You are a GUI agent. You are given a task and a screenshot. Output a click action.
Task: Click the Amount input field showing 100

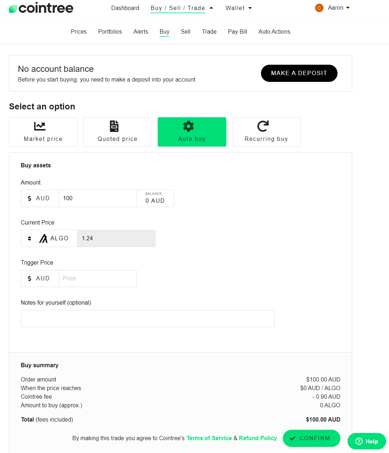pyautogui.click(x=98, y=198)
